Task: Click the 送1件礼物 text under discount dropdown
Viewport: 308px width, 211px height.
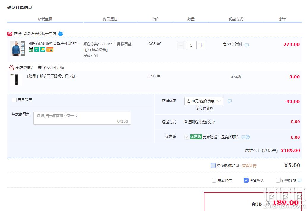Action: 205,108
